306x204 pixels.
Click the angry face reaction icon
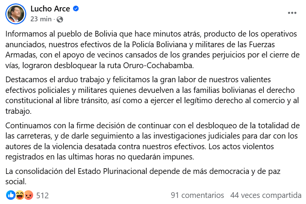point(29,195)
